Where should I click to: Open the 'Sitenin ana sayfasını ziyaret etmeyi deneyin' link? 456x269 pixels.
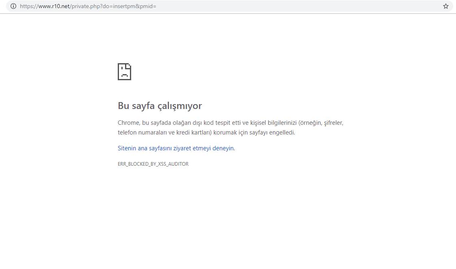click(x=176, y=148)
